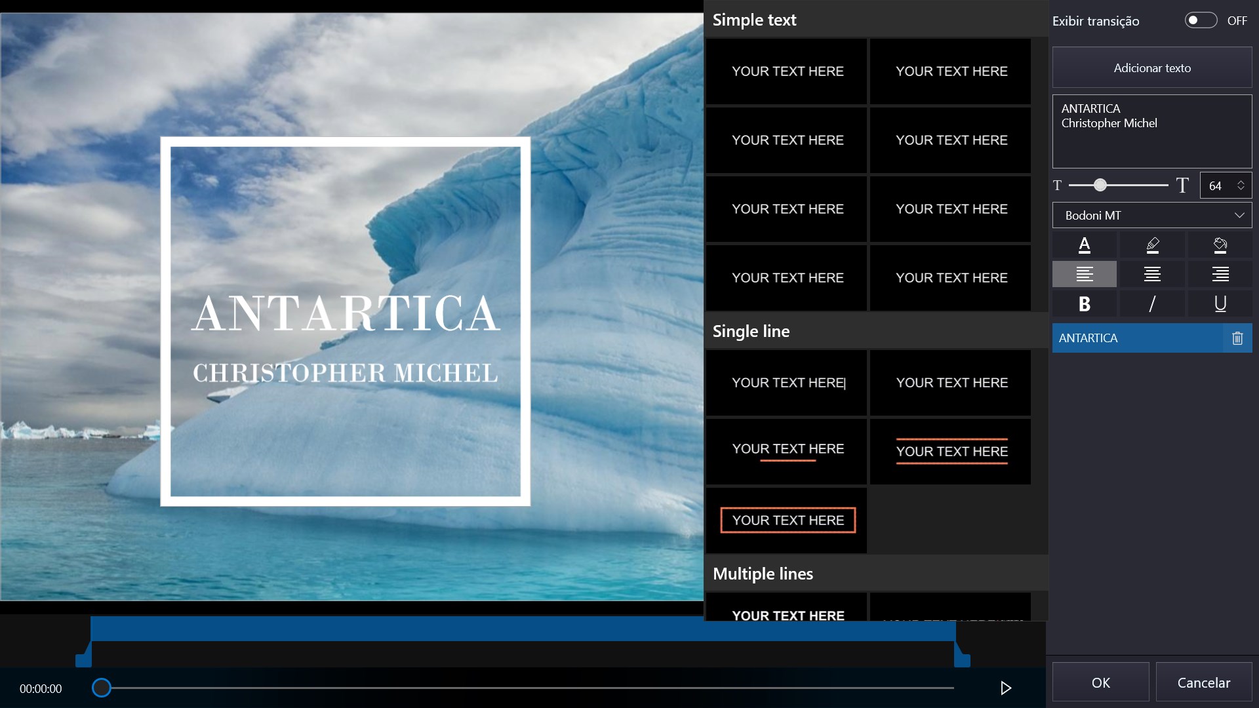Image resolution: width=1259 pixels, height=708 pixels.
Task: Select Single line style with typing cursor
Action: [787, 383]
